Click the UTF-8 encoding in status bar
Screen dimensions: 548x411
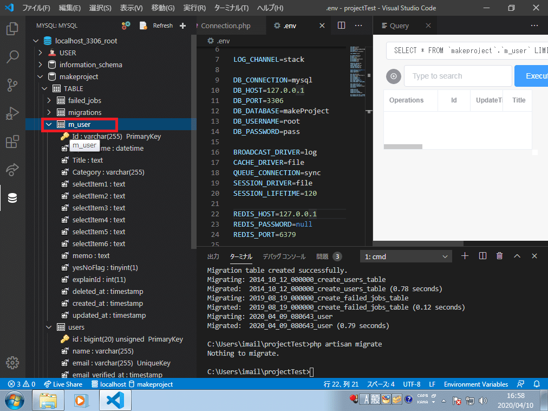[x=412, y=384]
